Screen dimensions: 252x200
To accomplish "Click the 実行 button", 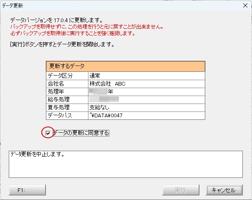I will (180, 190).
